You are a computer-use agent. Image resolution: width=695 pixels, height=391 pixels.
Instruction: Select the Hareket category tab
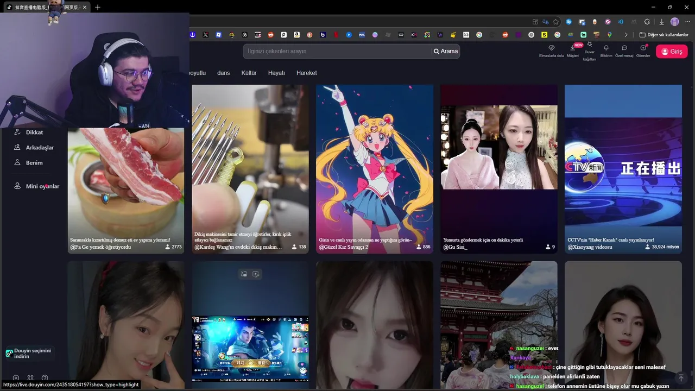pos(306,73)
